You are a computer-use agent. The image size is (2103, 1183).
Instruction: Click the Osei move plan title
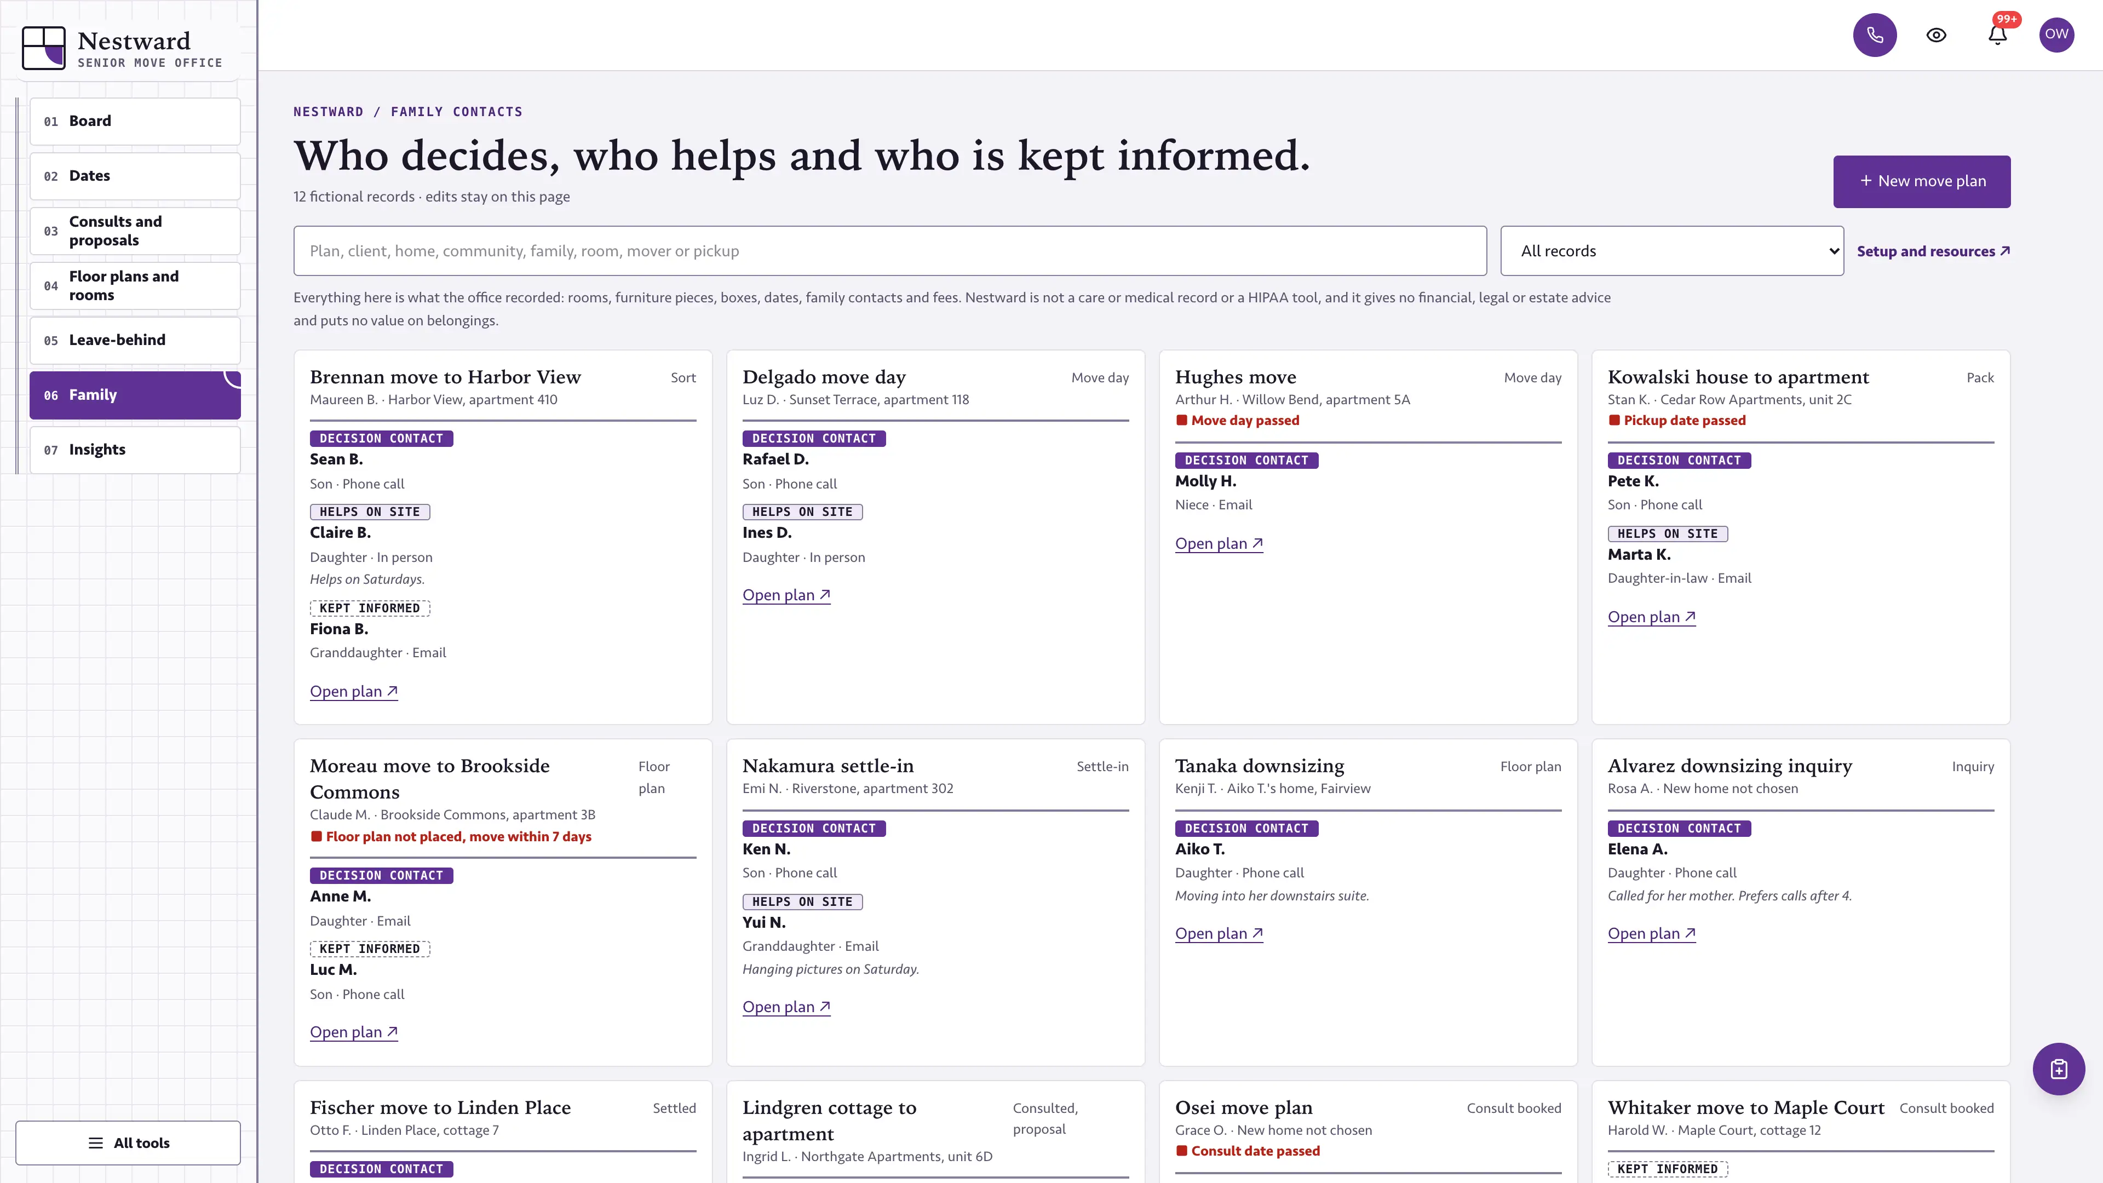click(1243, 1108)
